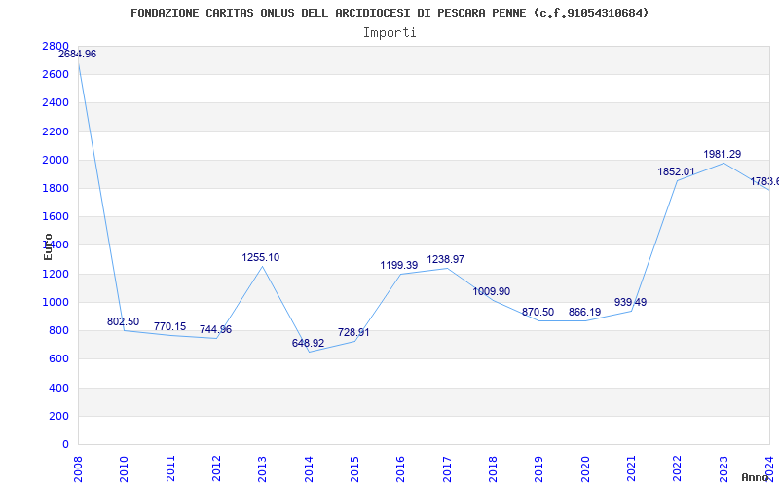The image size is (779, 487).
Task: Click the 2022 x-axis year label
Action: [677, 469]
